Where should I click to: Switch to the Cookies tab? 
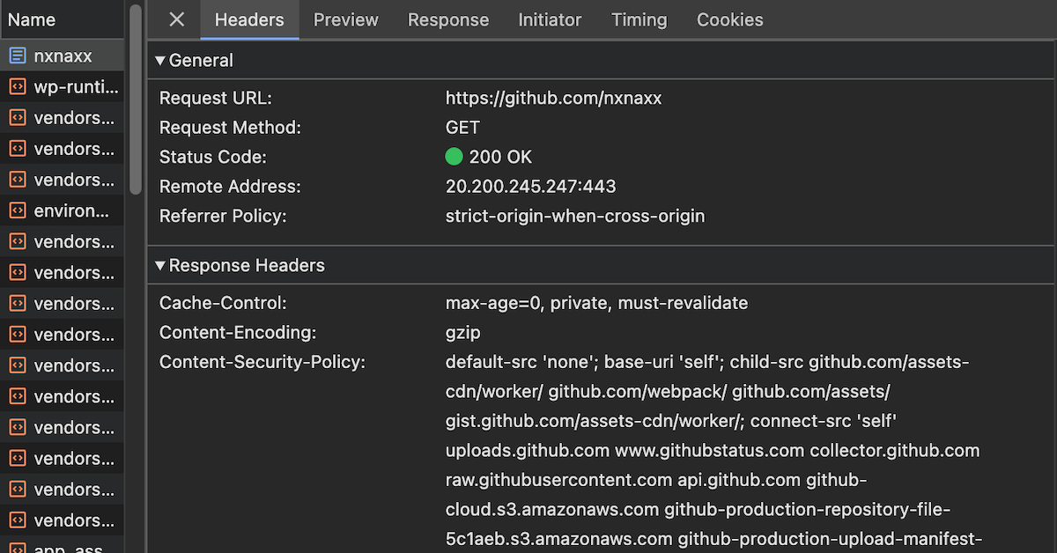click(x=729, y=19)
